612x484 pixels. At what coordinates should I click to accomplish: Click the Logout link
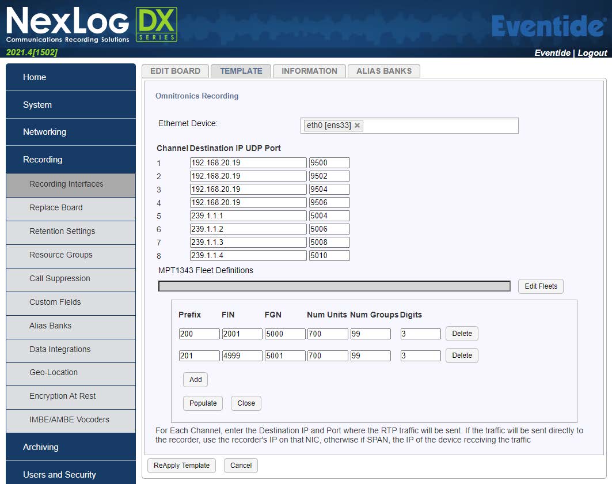click(592, 53)
